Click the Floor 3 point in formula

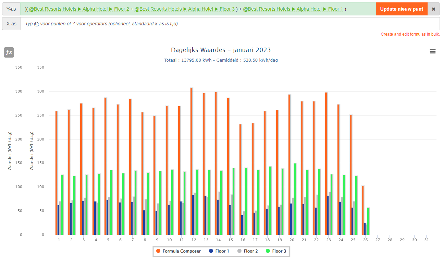pos(184,9)
